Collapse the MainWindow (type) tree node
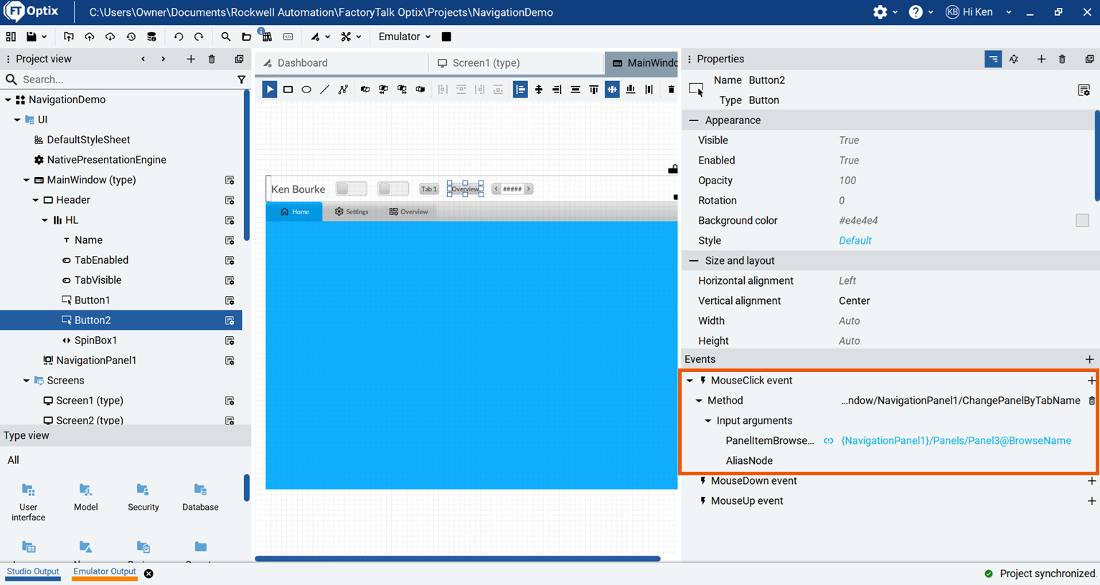Image resolution: width=1100 pixels, height=585 pixels. 27,180
